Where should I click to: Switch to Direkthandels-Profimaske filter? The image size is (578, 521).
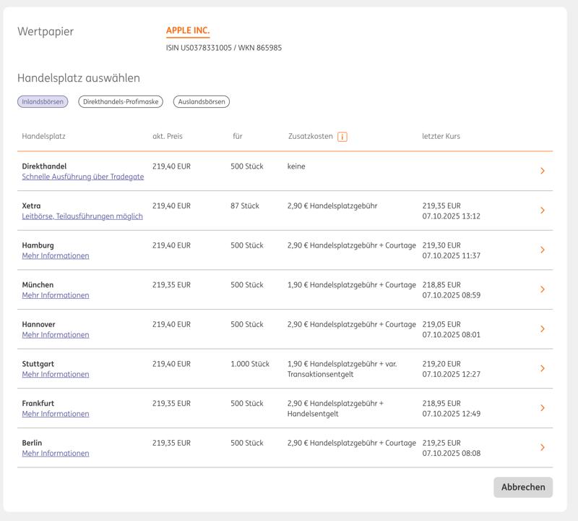coord(121,102)
